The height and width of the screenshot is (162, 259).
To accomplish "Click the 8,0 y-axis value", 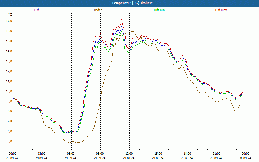I will point(10,111).
